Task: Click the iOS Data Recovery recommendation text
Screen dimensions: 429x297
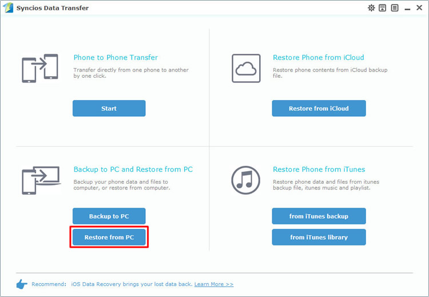Action: (132, 284)
